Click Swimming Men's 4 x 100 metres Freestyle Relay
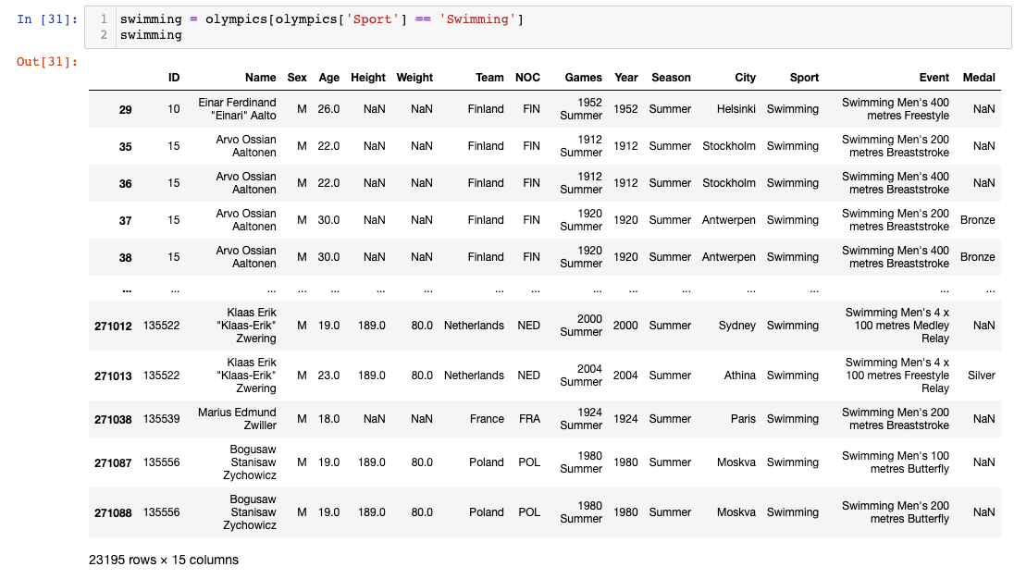 (x=897, y=376)
